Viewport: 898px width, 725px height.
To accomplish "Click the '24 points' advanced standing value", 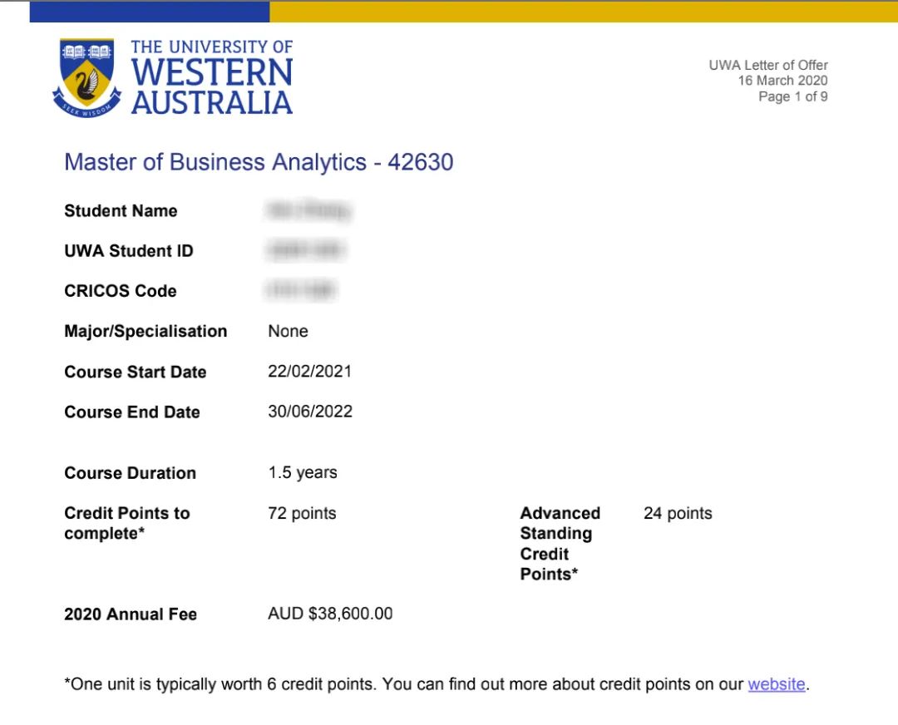I will (x=677, y=513).
